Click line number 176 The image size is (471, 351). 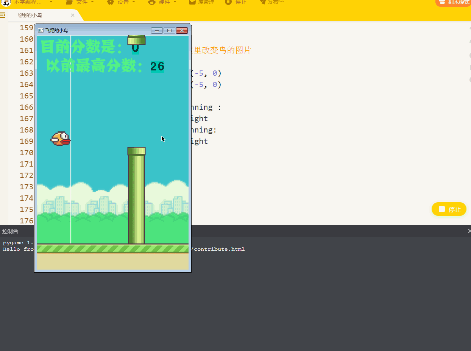(x=27, y=221)
